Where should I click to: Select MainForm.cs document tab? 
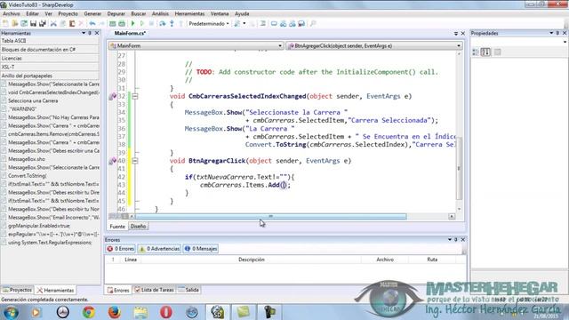click(130, 33)
